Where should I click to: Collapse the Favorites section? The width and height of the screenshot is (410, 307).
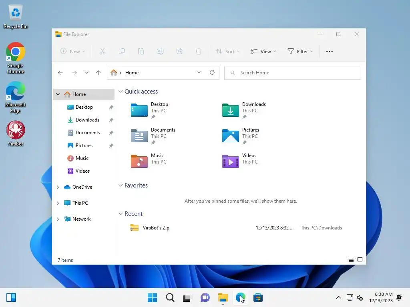pos(121,185)
